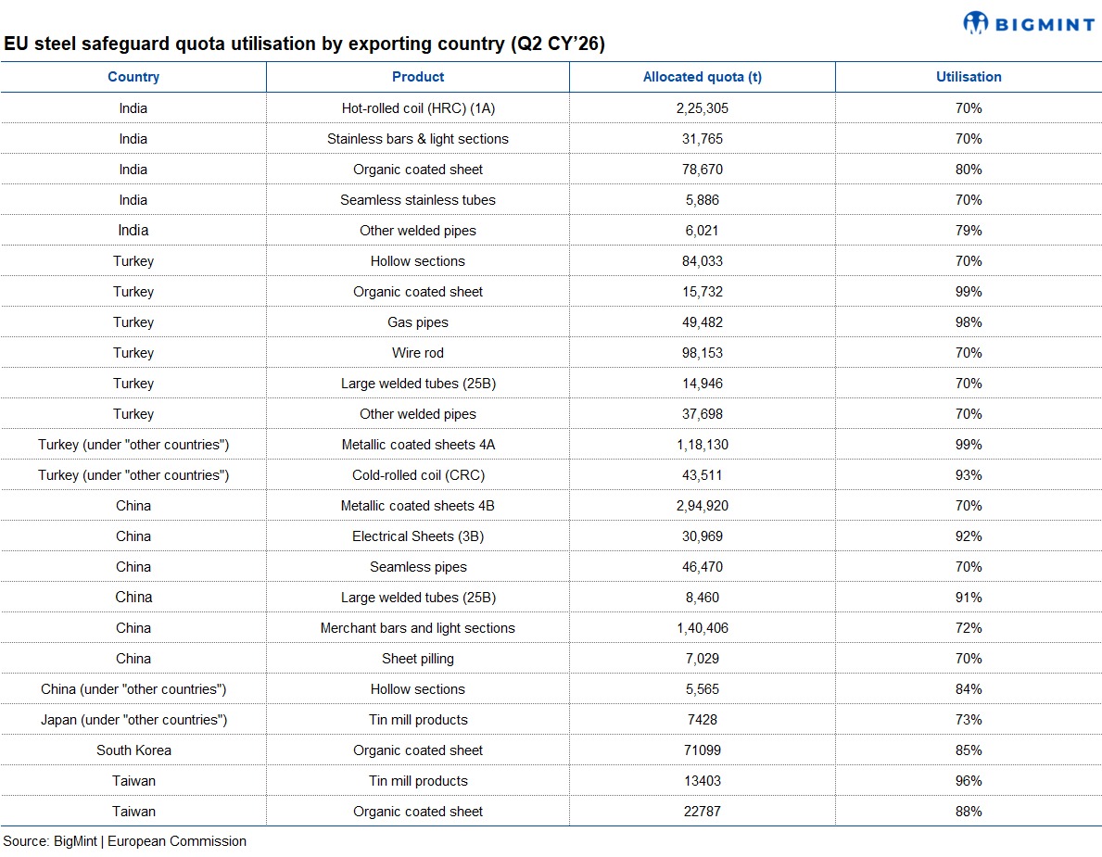Click the Merchant bars and light sections cell
Viewport: 1102px width, 857px height.
(418, 628)
